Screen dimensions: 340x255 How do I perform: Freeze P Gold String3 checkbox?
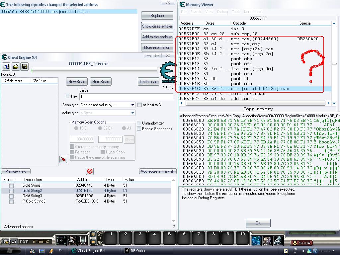pos(12,202)
